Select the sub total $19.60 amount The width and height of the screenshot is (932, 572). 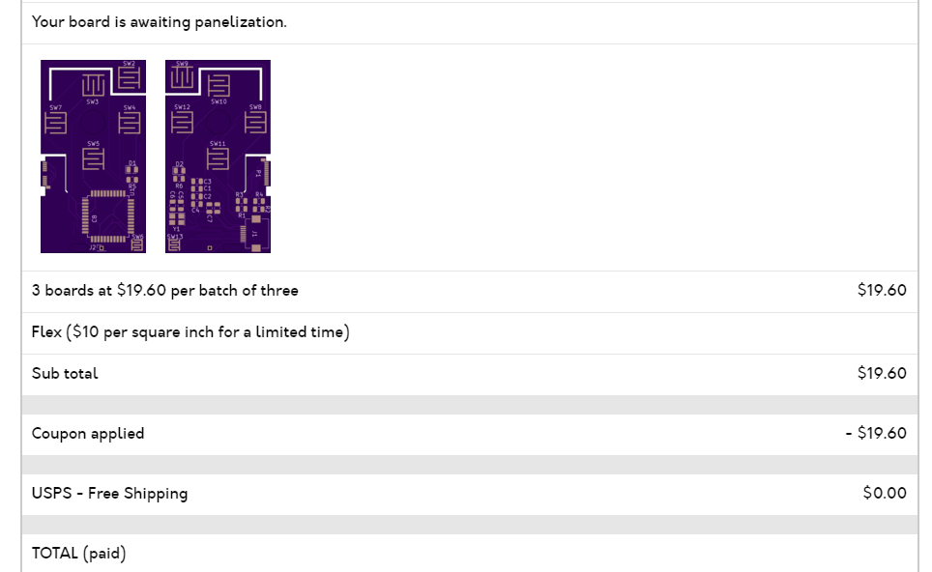click(x=882, y=373)
